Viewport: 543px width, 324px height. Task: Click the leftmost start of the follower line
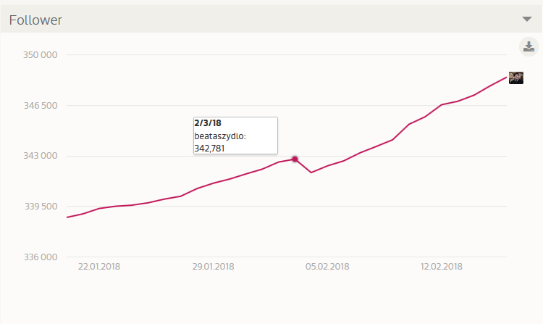pyautogui.click(x=67, y=217)
